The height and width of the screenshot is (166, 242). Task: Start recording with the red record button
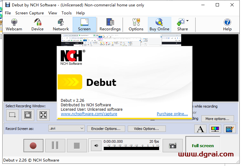point(33,146)
